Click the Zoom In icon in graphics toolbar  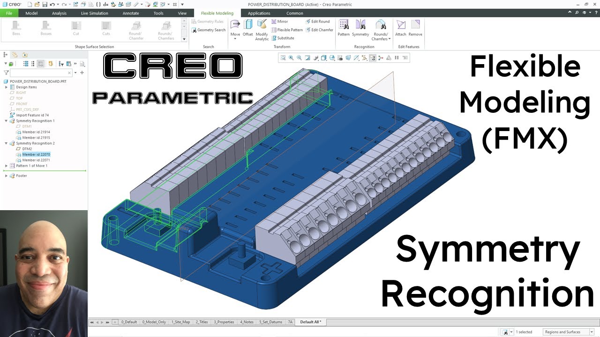coord(291,58)
